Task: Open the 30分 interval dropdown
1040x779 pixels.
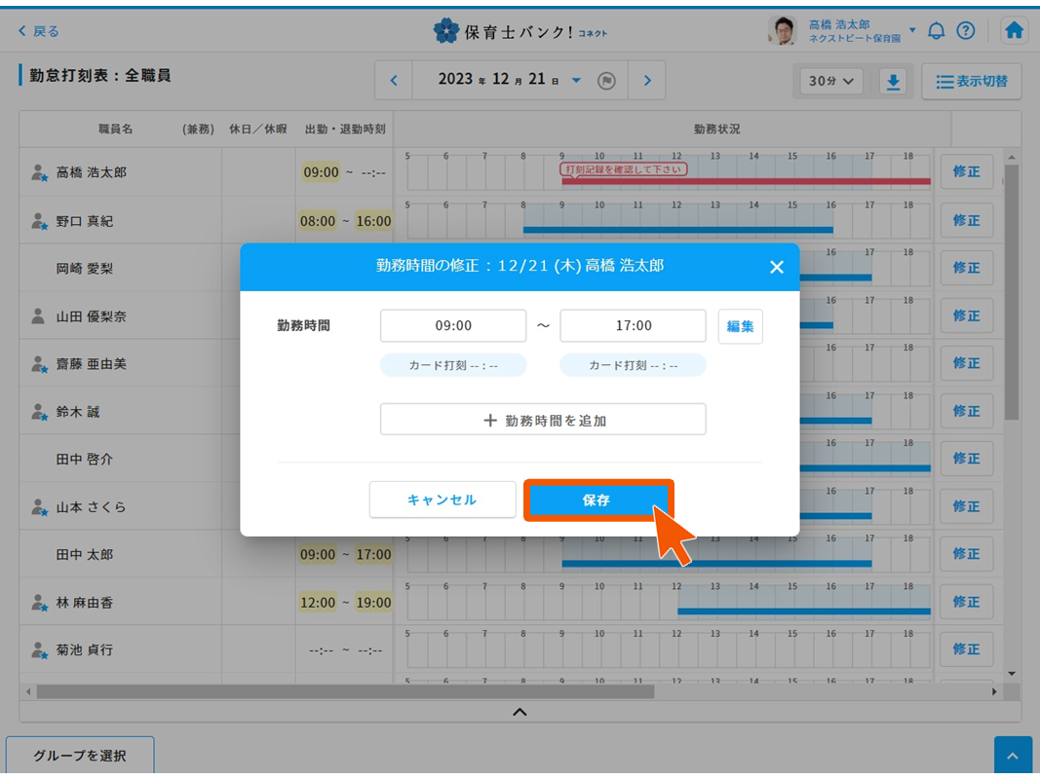Action: point(831,82)
